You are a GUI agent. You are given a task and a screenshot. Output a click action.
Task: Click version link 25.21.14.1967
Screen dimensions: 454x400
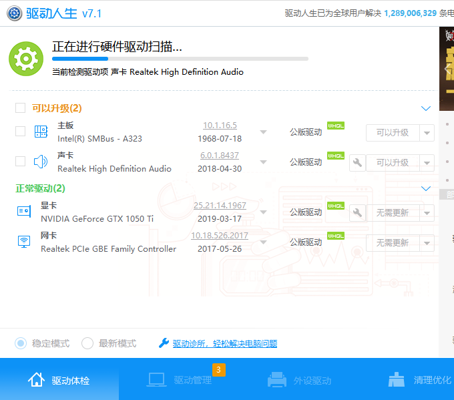(220, 206)
